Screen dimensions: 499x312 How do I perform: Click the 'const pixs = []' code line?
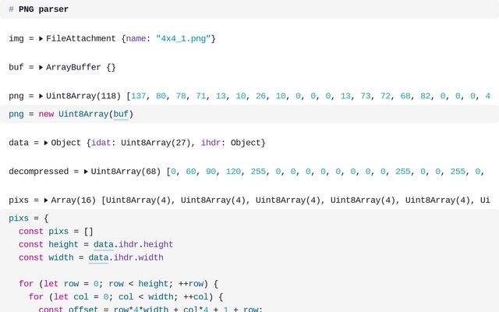(56, 232)
